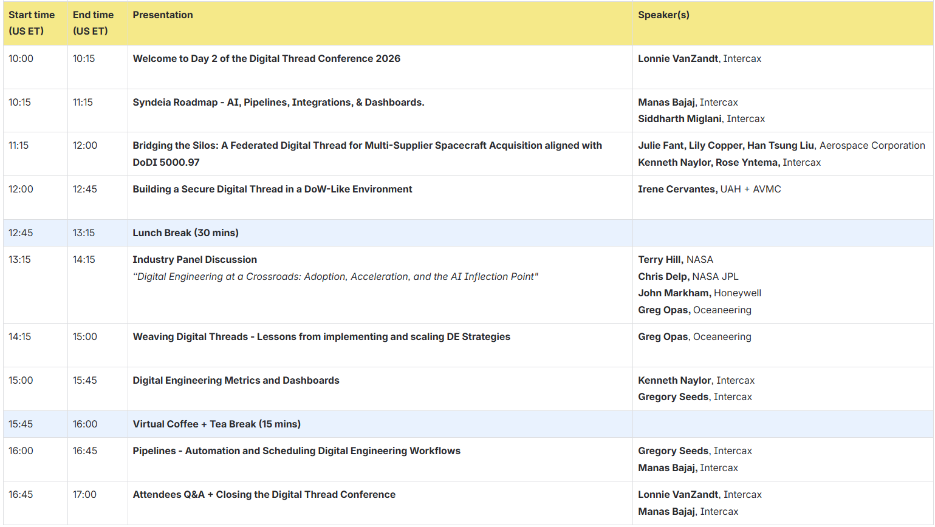This screenshot has width=935, height=527.
Task: Select the "Presentation" column header
Action: pyautogui.click(x=380, y=23)
